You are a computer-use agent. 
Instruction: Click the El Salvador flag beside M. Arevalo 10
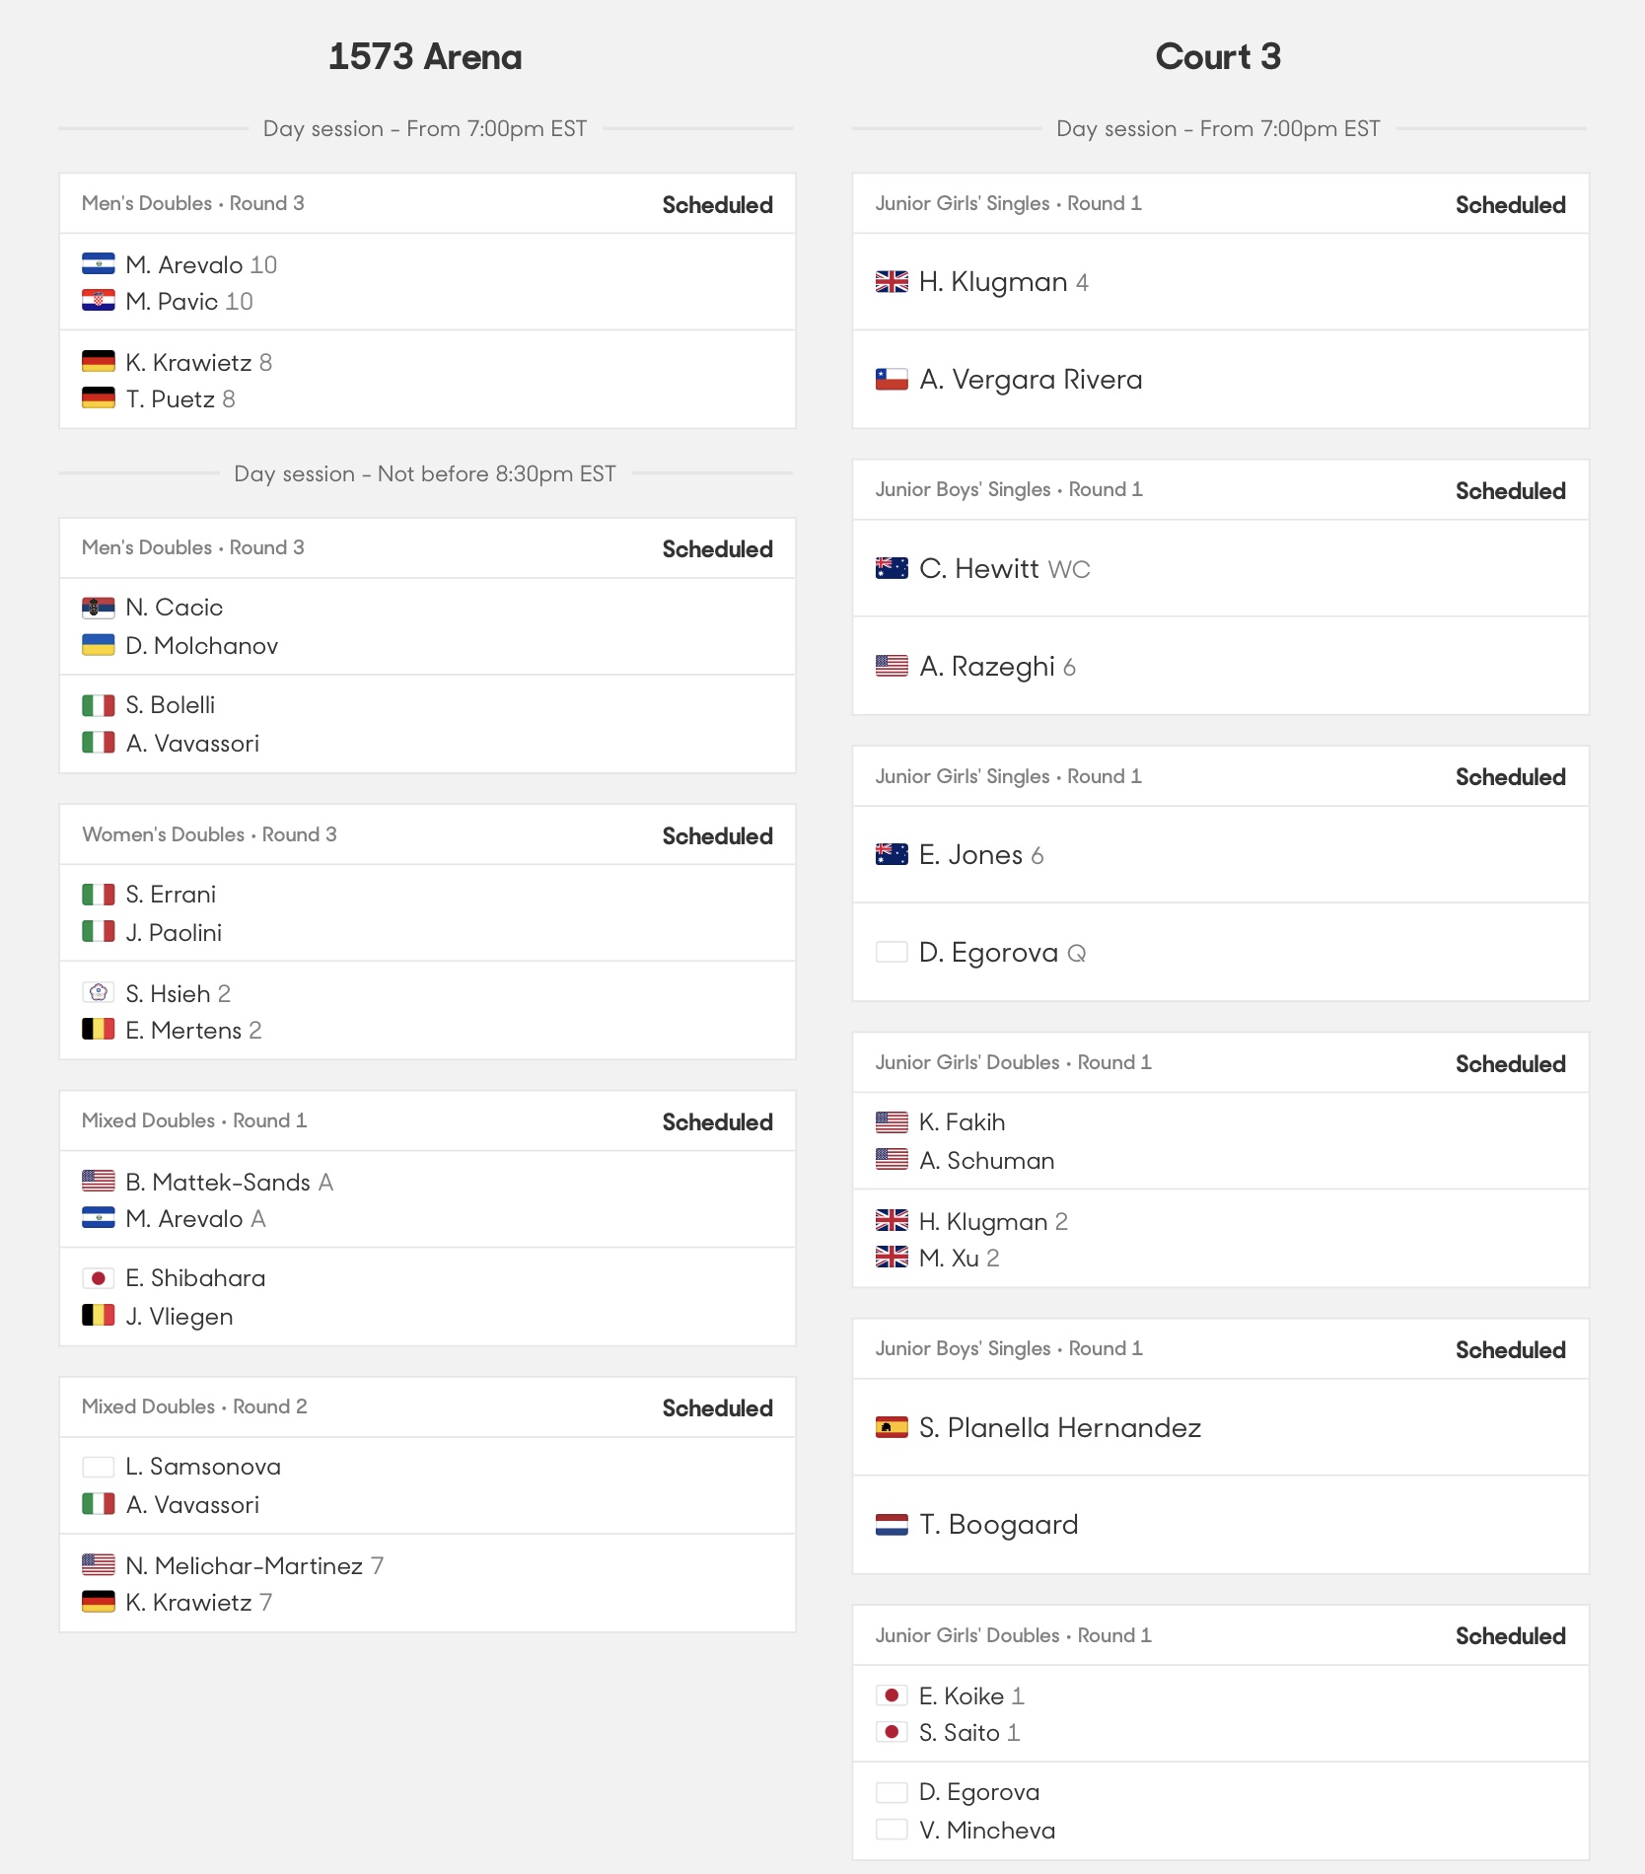(98, 263)
